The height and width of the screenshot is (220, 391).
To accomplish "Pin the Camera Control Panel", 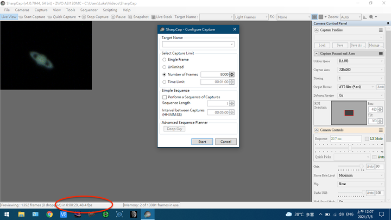I will coord(388,23).
